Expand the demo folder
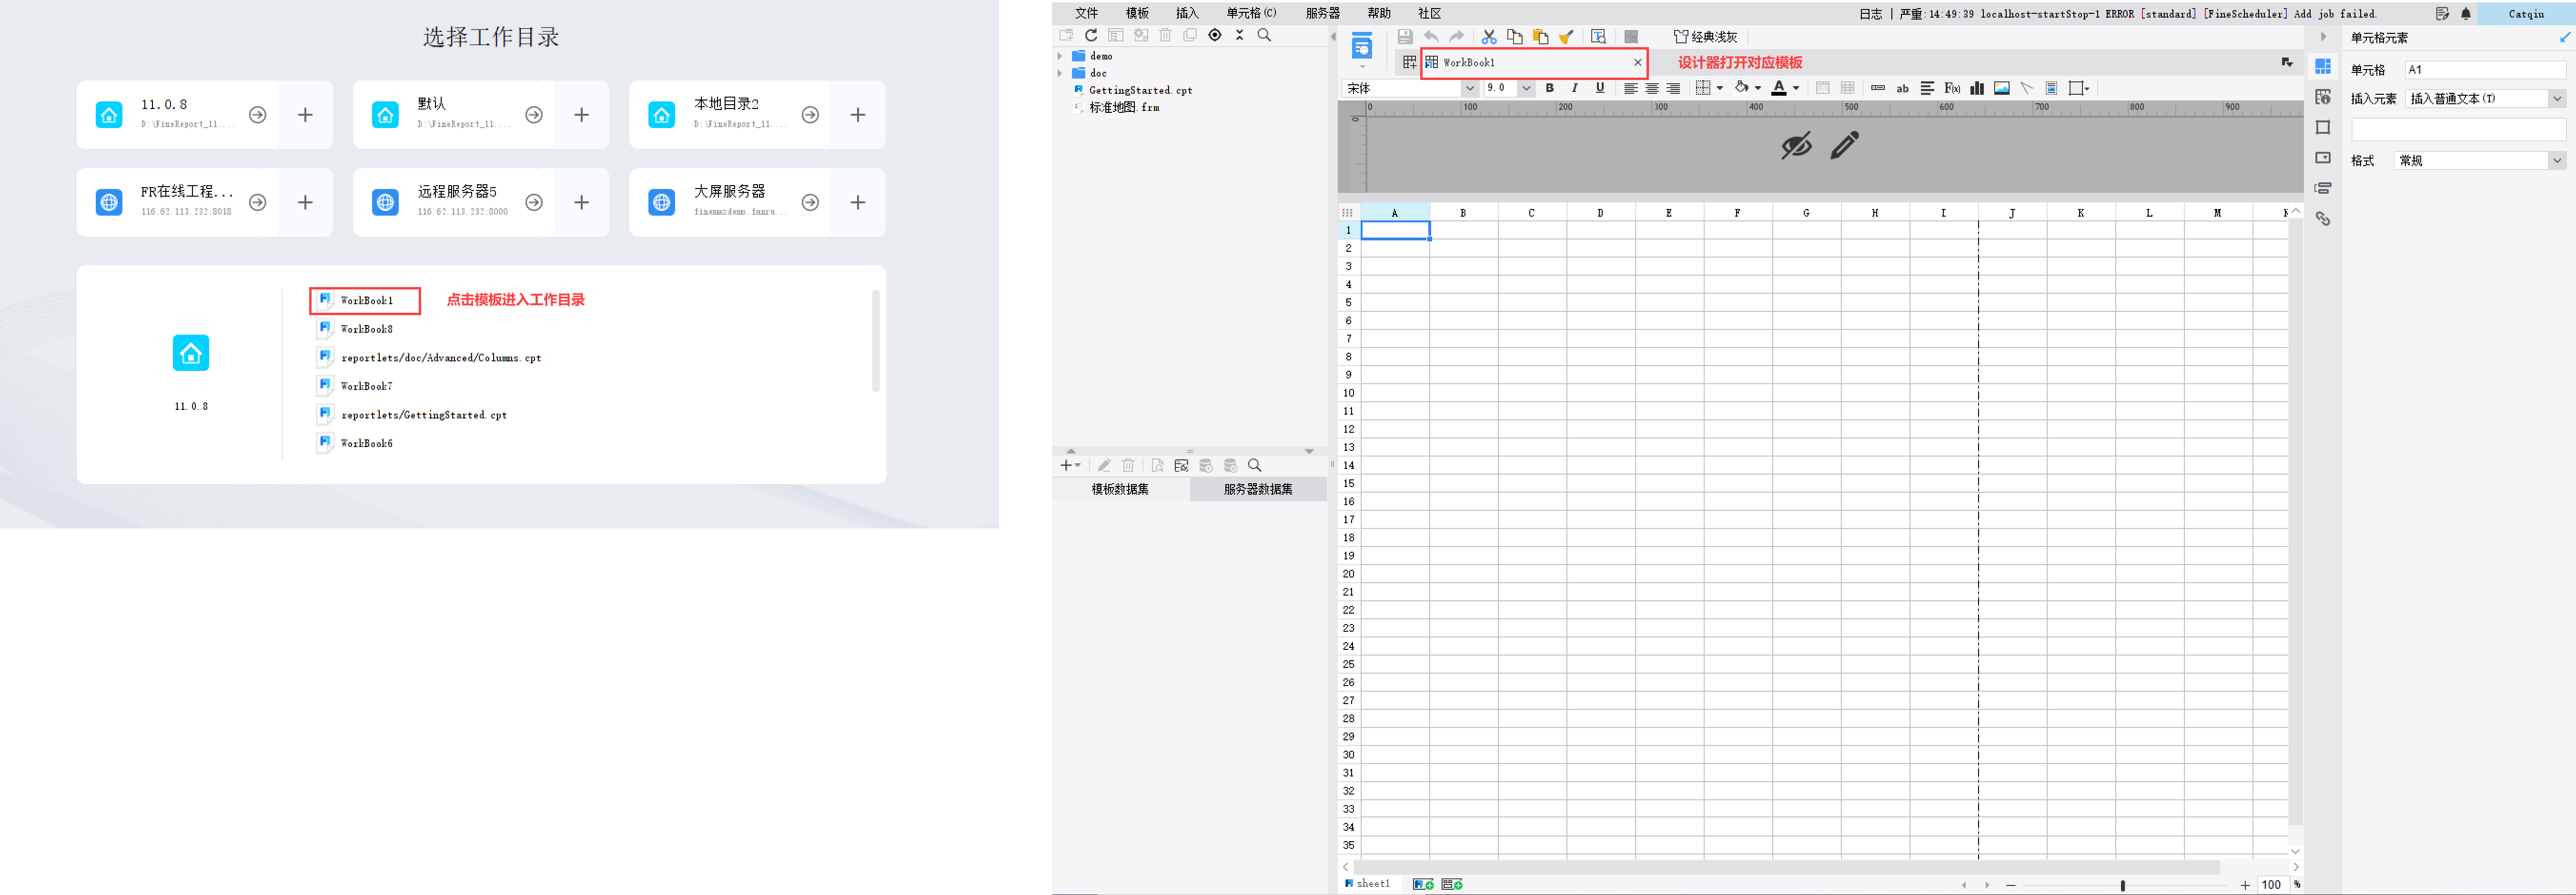 (1060, 56)
